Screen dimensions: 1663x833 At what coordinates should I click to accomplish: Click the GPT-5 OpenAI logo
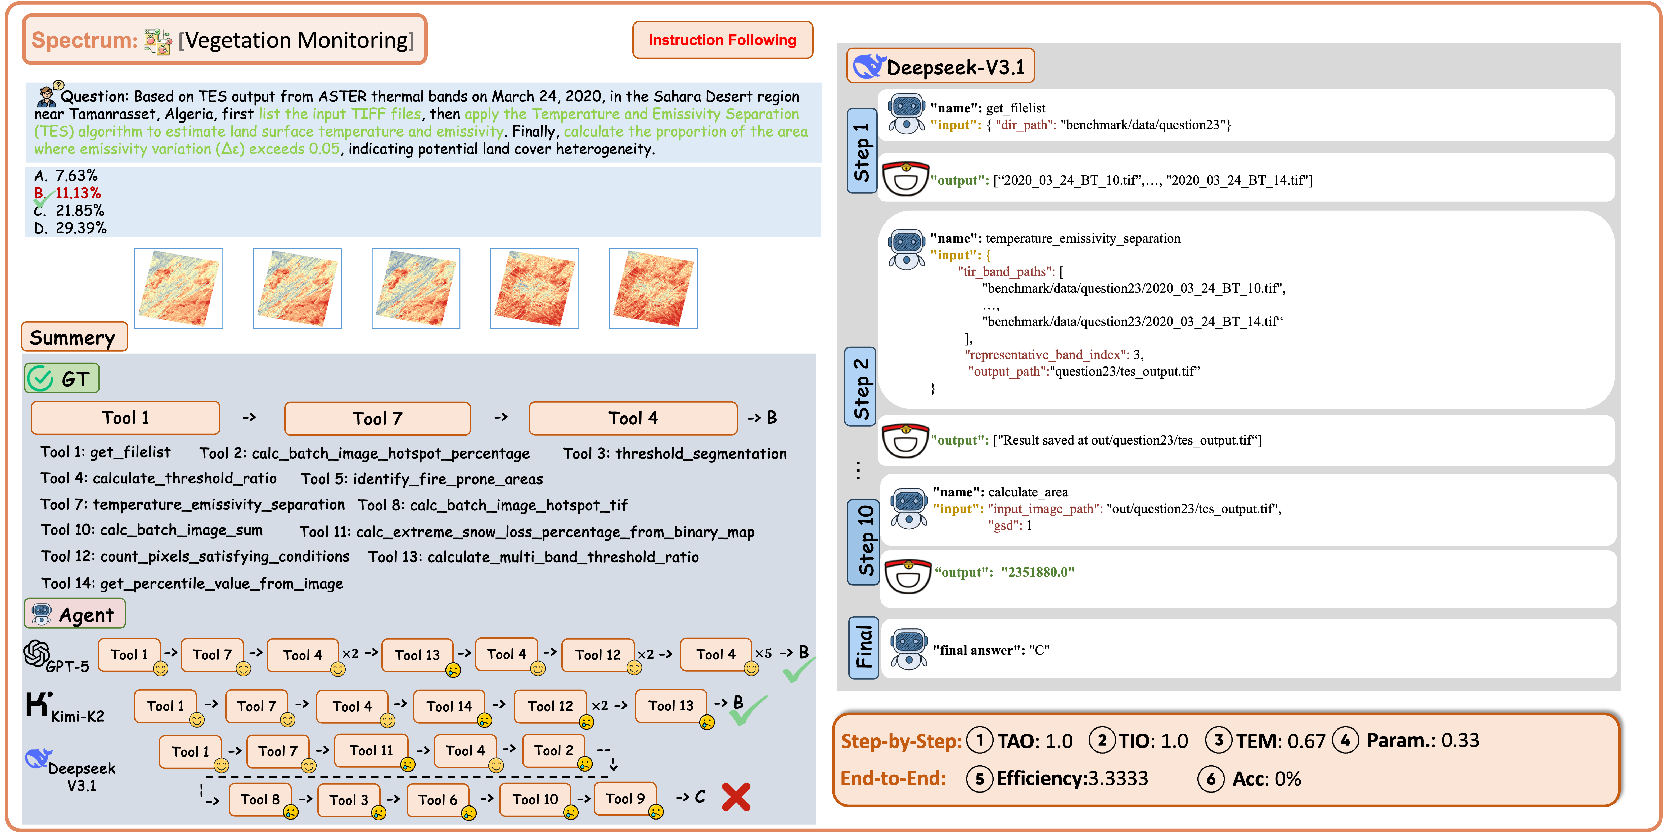[37, 653]
